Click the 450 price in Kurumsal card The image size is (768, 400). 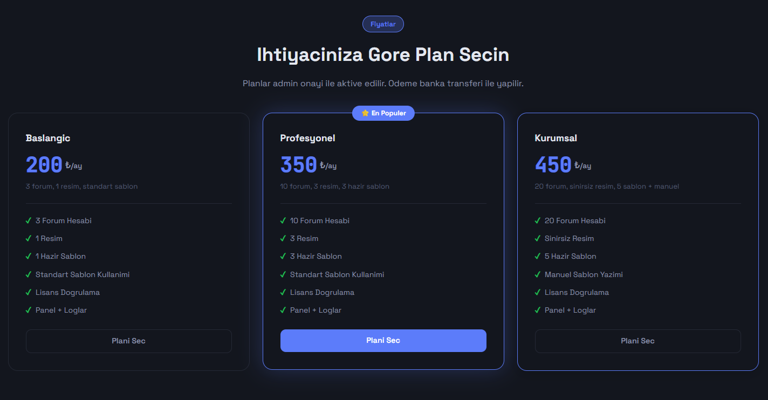[x=553, y=165]
